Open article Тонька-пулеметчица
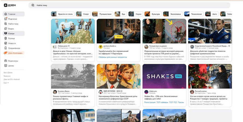Image resolution: width=243 pixels, height=122 pixels. point(70,97)
